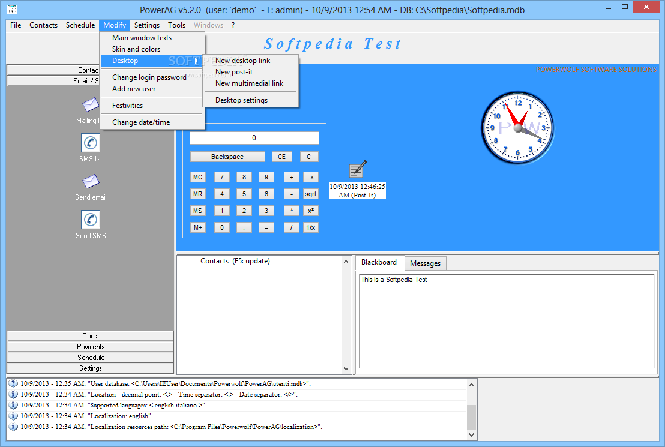
Task: Click the calculator sqrt button
Action: click(310, 194)
